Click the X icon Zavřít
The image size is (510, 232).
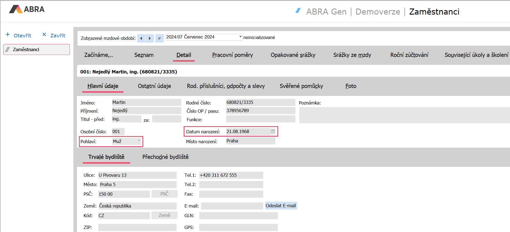pos(44,35)
